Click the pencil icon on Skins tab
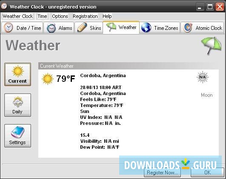Image resolution: width=226 pixels, height=179 pixels. pos(82,27)
